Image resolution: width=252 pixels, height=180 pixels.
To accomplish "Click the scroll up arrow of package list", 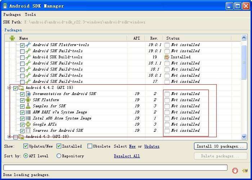I will (x=244, y=38).
